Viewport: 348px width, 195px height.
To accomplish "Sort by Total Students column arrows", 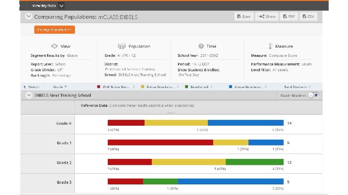I will click(310, 87).
